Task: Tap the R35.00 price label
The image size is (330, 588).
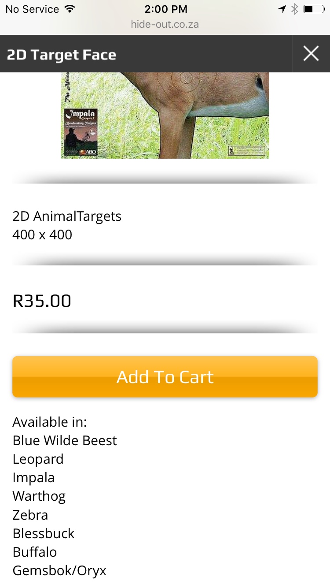Action: point(42,301)
